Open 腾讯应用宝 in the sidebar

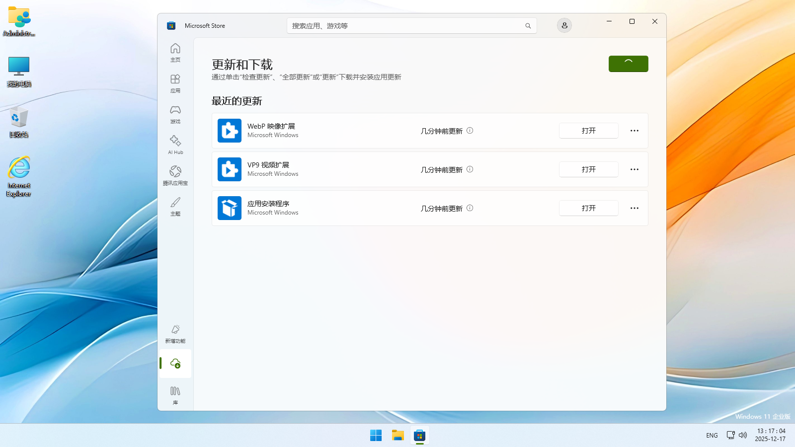tap(175, 176)
